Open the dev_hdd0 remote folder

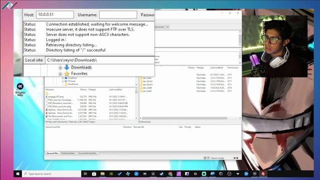click(x=147, y=88)
